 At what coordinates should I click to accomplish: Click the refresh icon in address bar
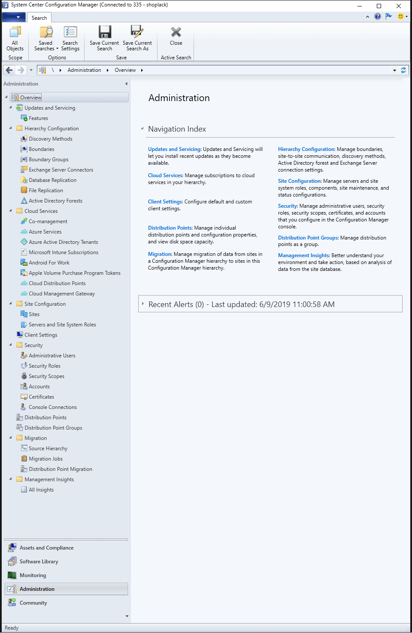coord(403,70)
